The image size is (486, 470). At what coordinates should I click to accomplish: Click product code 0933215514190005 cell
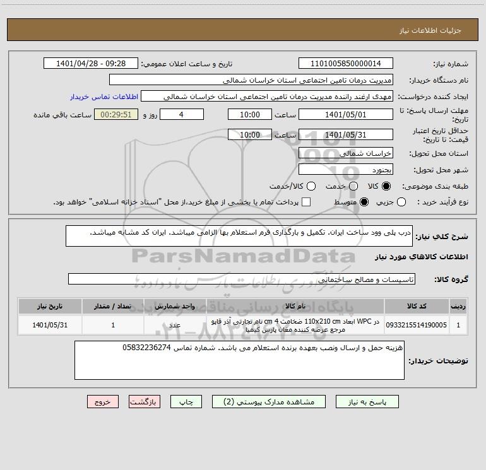pyautogui.click(x=417, y=325)
